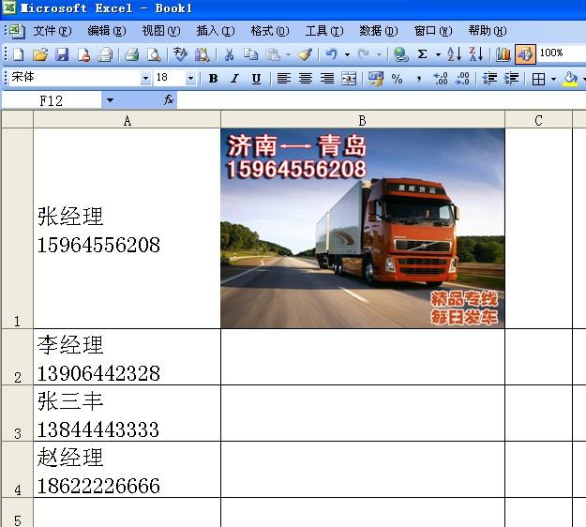Click the Research binoculars icon

click(x=203, y=55)
